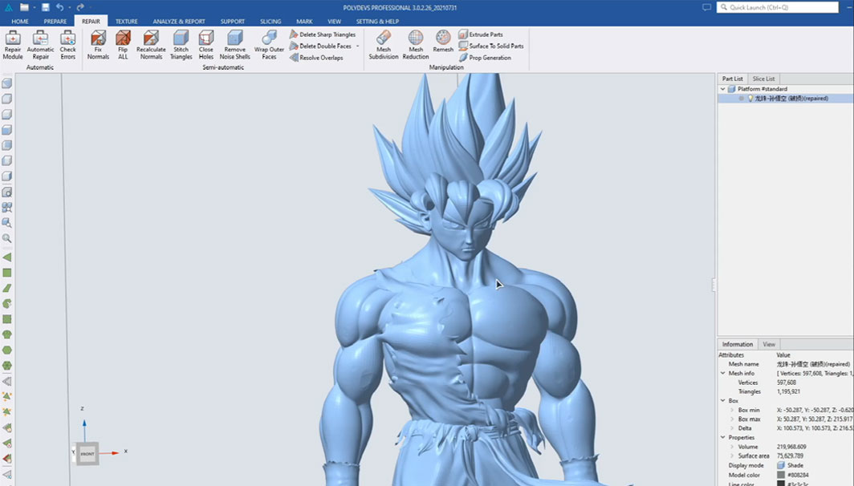The height and width of the screenshot is (486, 854).
Task: Open the Delete Double Faces dropdown arrow
Action: 358,47
